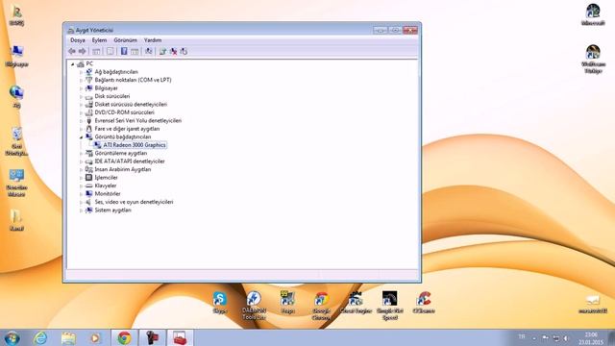Expand the Bilgisayar category
The image size is (615, 346).
[81, 88]
